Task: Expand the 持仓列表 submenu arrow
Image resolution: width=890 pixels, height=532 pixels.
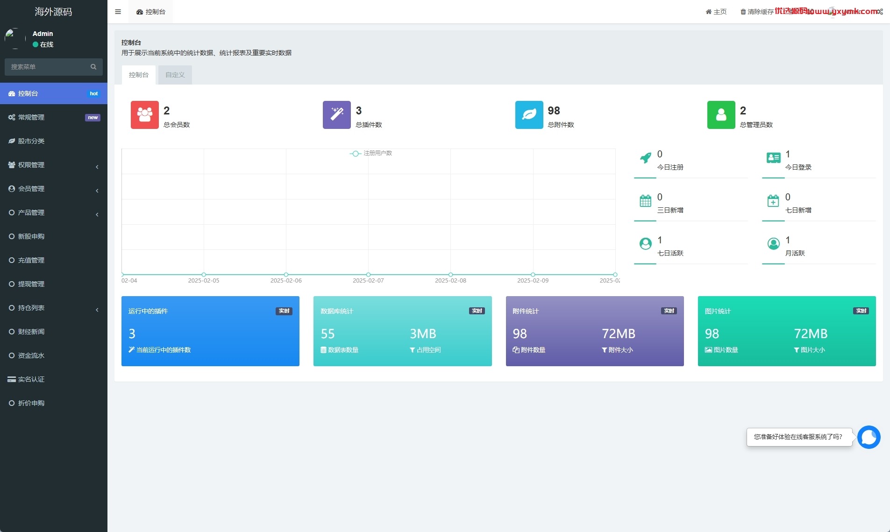Action: (x=97, y=310)
